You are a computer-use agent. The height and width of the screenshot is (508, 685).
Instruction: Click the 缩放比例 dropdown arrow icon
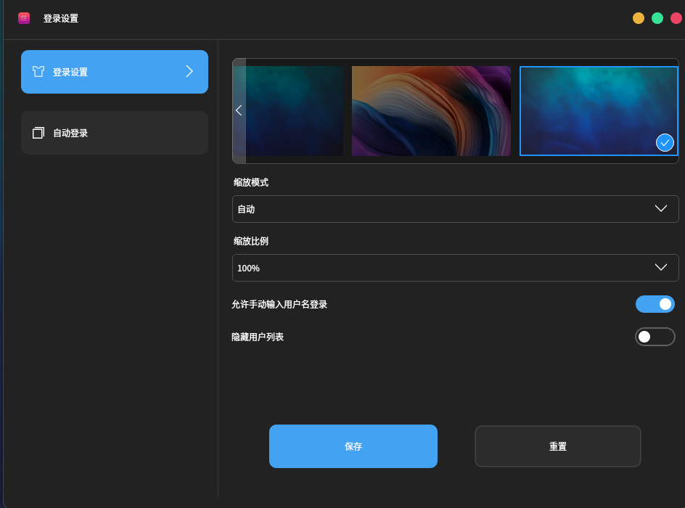(661, 268)
